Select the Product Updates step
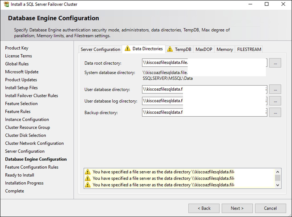 click(x=21, y=80)
